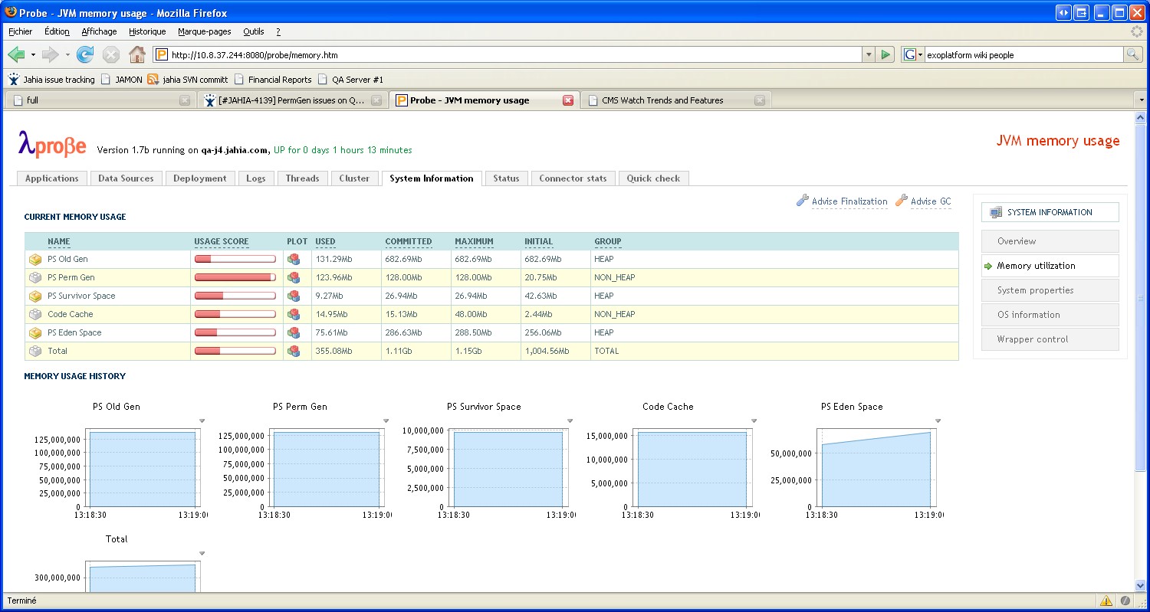Go back with the green arrow
1150x612 pixels.
pos(17,54)
